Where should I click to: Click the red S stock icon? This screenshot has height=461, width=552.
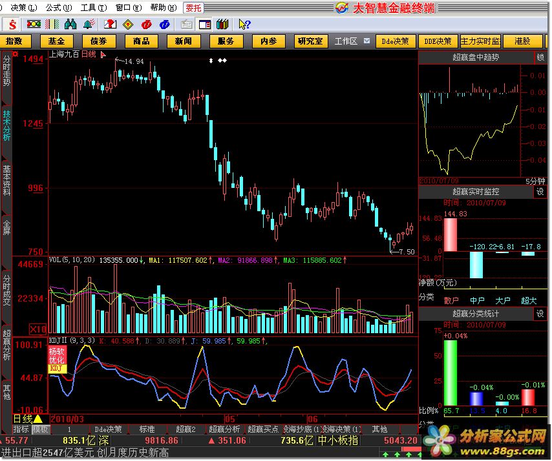pyautogui.click(x=12, y=25)
